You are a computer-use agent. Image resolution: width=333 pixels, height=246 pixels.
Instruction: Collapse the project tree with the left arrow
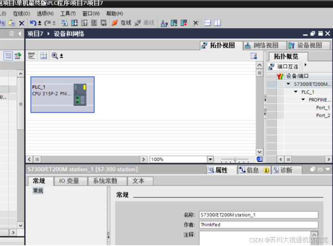click(x=20, y=33)
